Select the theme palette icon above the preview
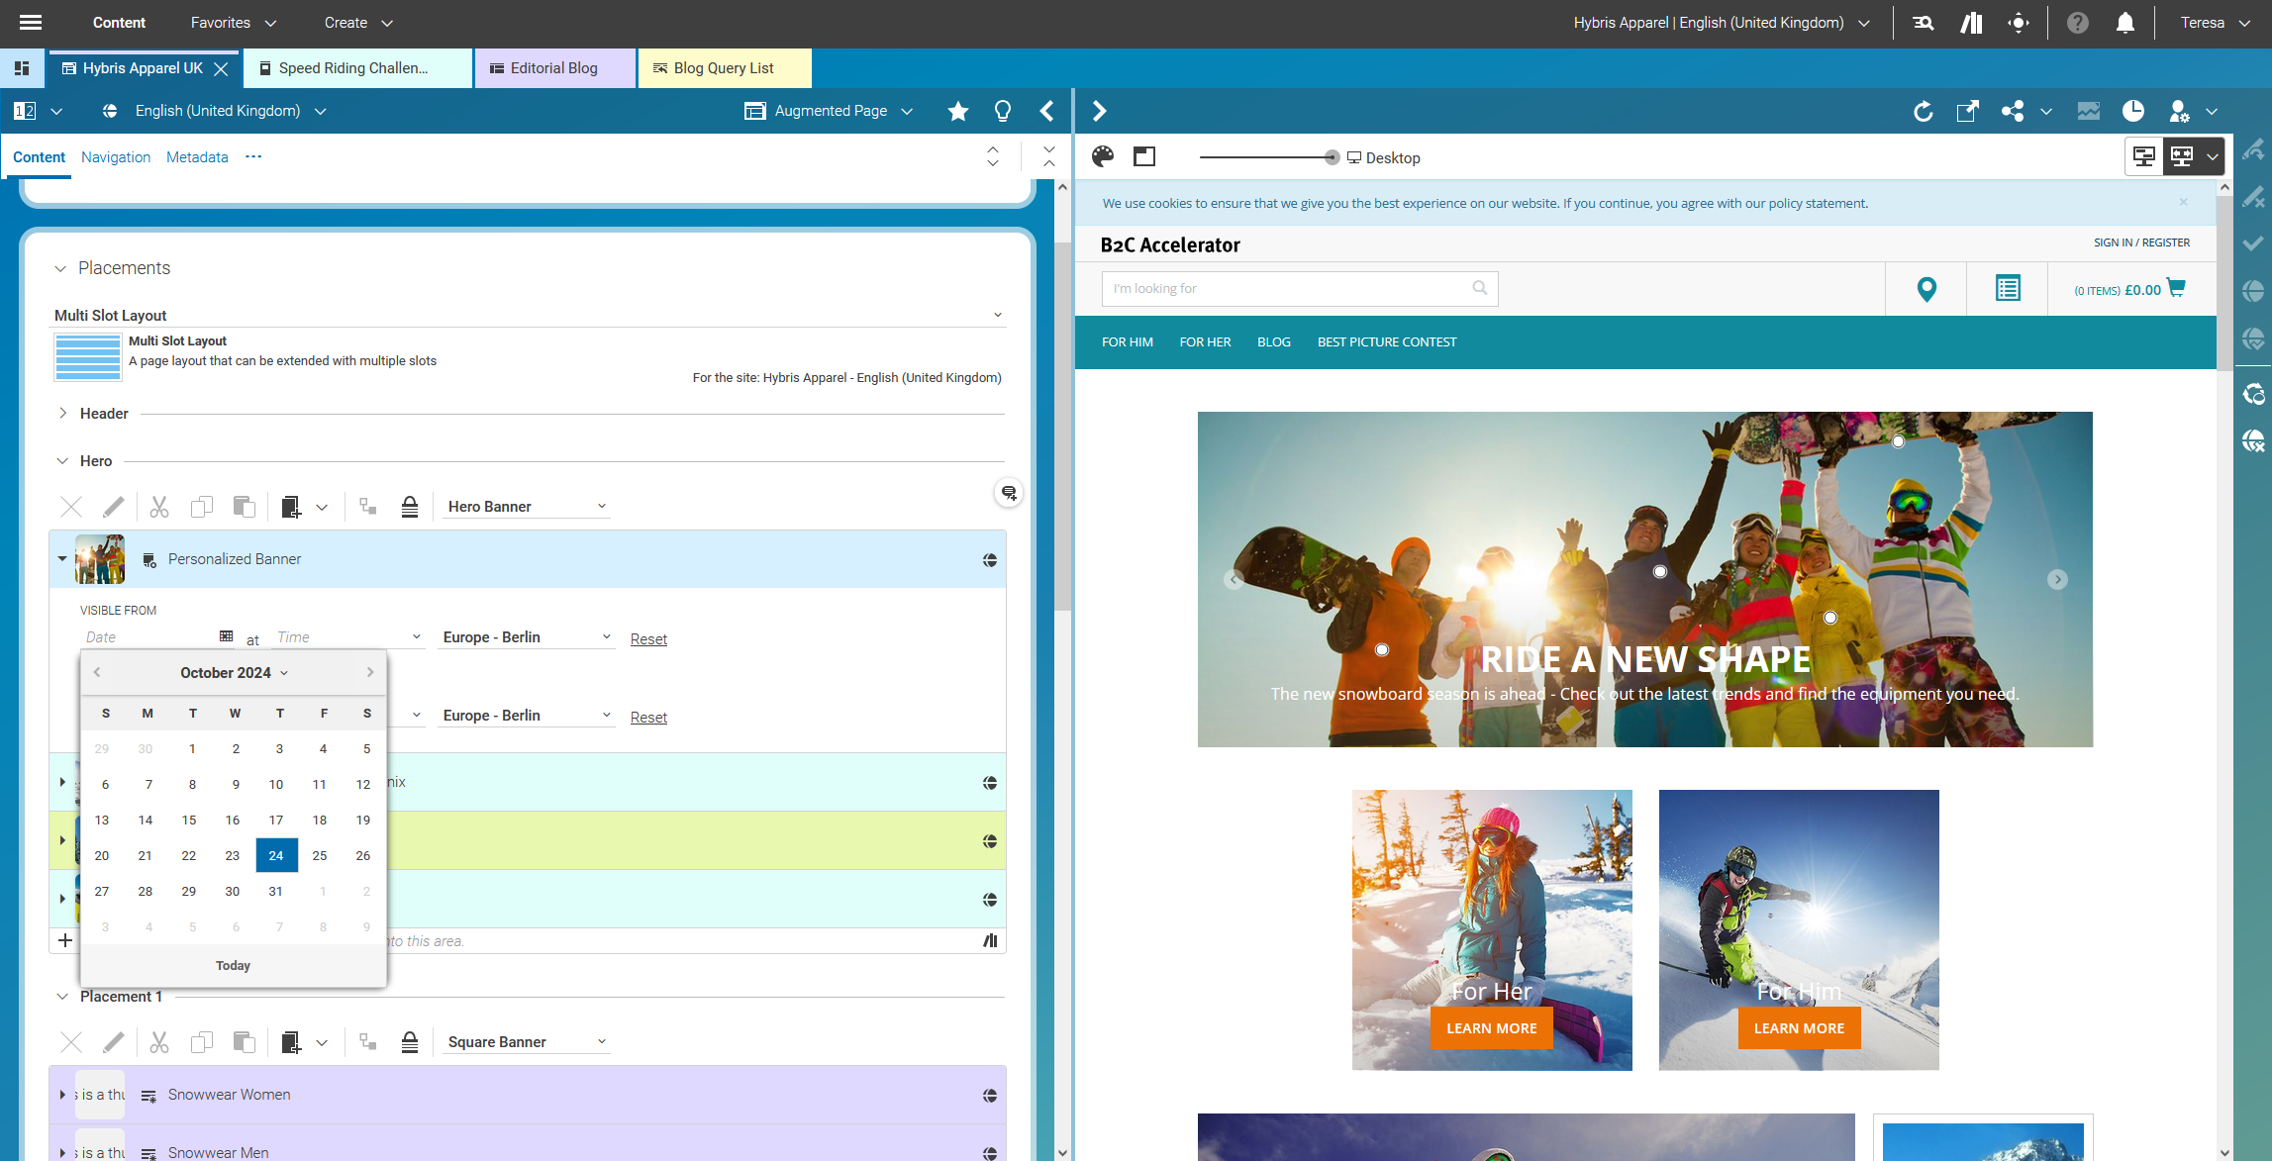This screenshot has height=1161, width=2272. coord(1102,156)
